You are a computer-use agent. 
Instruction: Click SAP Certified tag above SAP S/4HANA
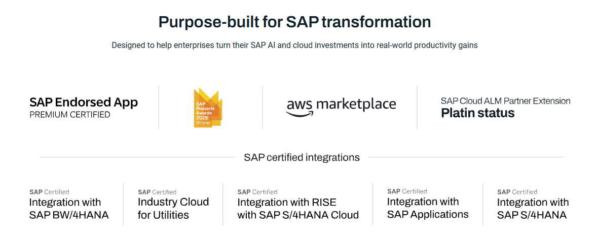pos(517,192)
